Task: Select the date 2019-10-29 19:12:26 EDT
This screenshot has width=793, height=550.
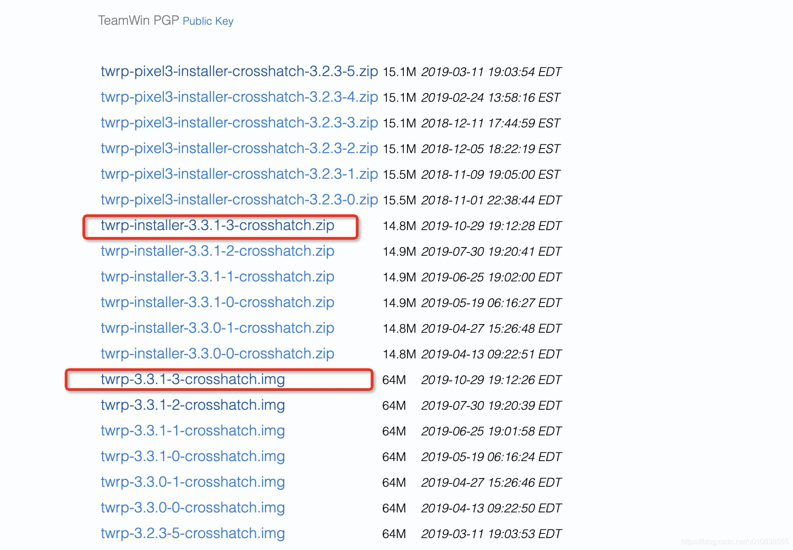Action: coord(491,380)
